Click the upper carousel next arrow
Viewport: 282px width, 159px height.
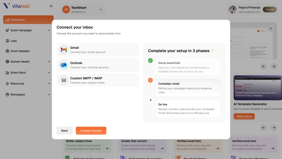pyautogui.click(x=274, y=66)
